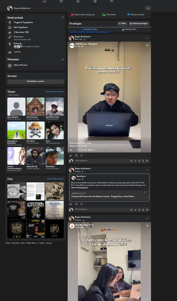Open the white document page photo
Image resolution: width=177 pixels, height=301 pixels.
click(x=35, y=191)
